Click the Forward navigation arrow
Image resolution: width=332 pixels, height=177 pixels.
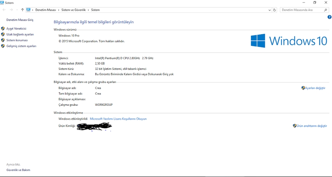tap(11, 10)
